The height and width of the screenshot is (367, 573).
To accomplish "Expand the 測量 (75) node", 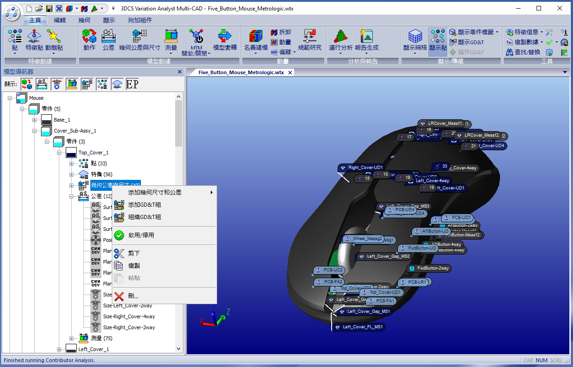I will 71,338.
